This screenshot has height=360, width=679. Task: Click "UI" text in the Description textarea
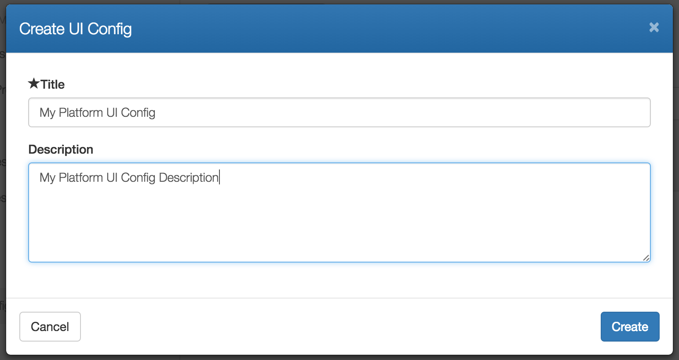pyautogui.click(x=112, y=177)
